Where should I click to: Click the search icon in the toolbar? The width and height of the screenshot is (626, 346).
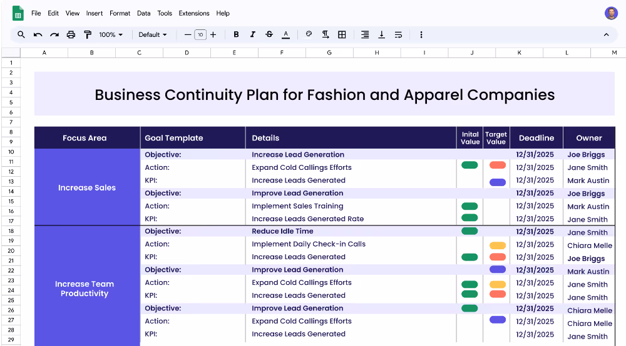[x=21, y=35]
